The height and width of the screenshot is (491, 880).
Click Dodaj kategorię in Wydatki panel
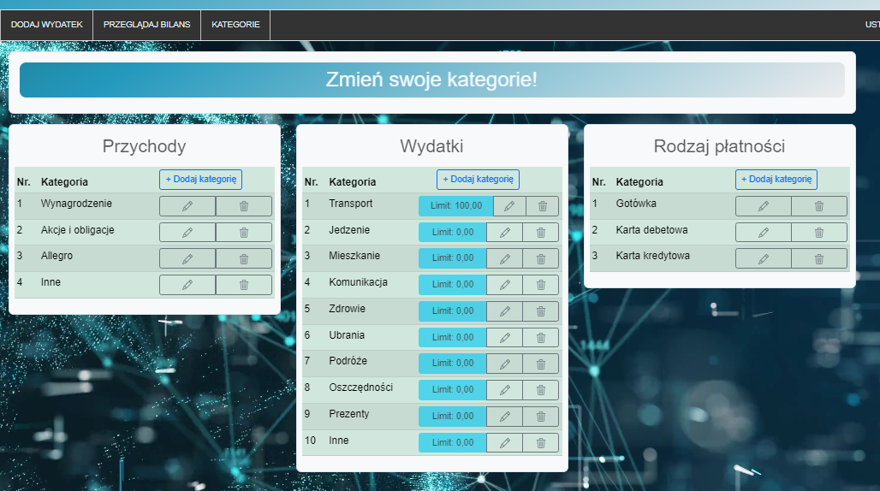tap(478, 180)
